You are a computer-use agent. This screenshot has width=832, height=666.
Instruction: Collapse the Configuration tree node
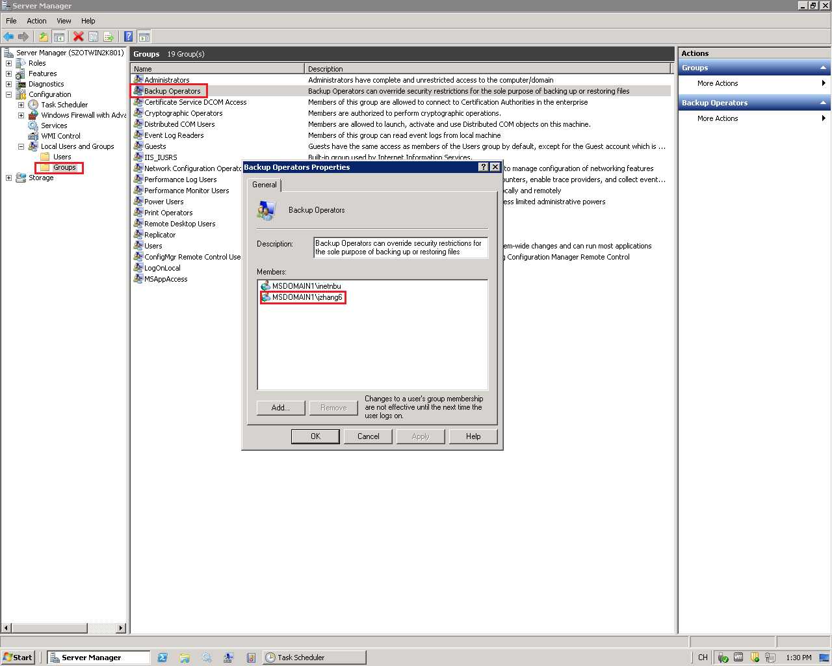click(8, 94)
